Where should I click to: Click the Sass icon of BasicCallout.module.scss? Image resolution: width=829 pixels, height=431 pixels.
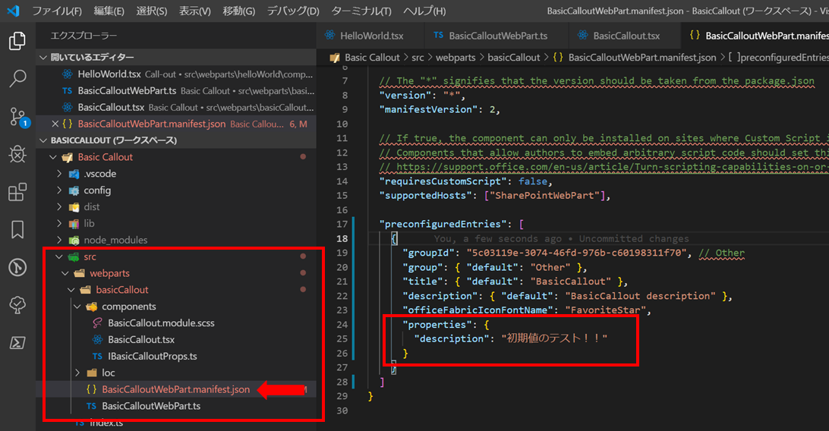[x=97, y=322]
